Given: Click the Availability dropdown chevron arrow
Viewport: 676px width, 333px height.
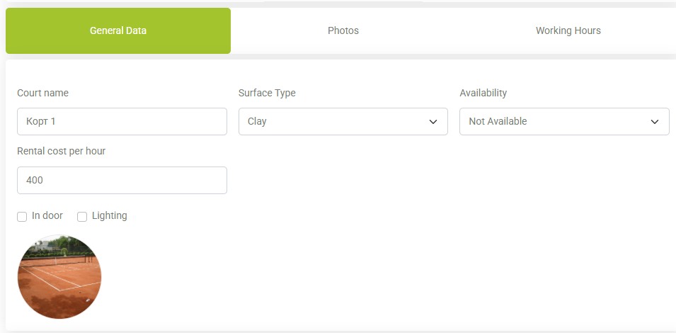Looking at the screenshot, I should [x=654, y=122].
